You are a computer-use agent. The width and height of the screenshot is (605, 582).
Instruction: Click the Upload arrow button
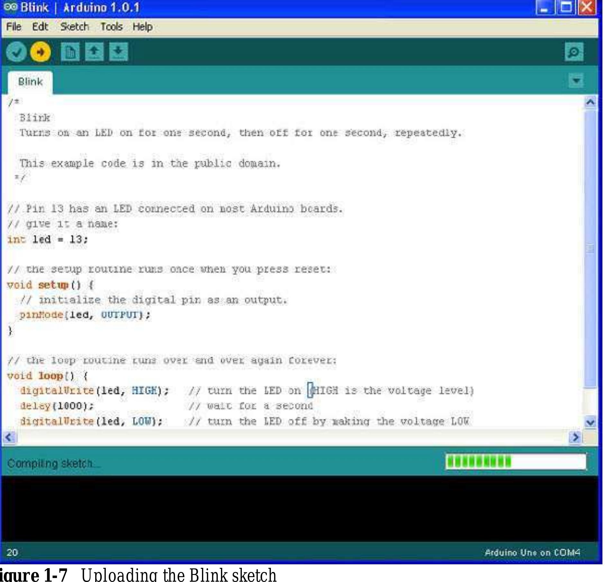tap(41, 52)
